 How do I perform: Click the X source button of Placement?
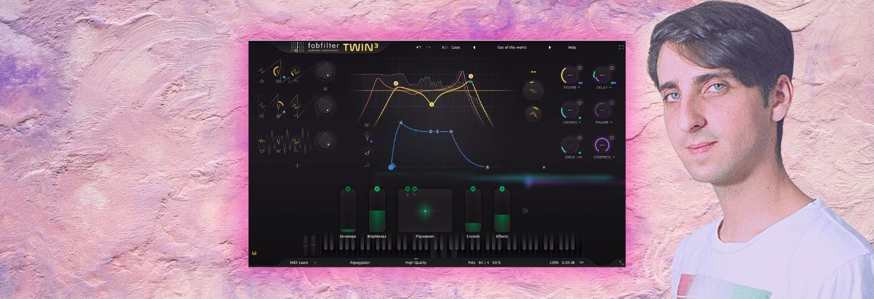coord(408,189)
